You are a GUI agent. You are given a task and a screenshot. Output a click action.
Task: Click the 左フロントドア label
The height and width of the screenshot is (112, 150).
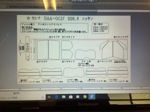104,62
